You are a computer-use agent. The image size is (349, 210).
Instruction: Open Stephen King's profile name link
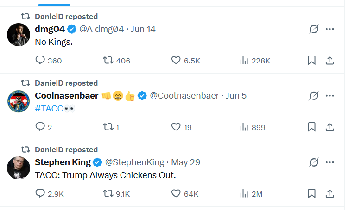[63, 162]
